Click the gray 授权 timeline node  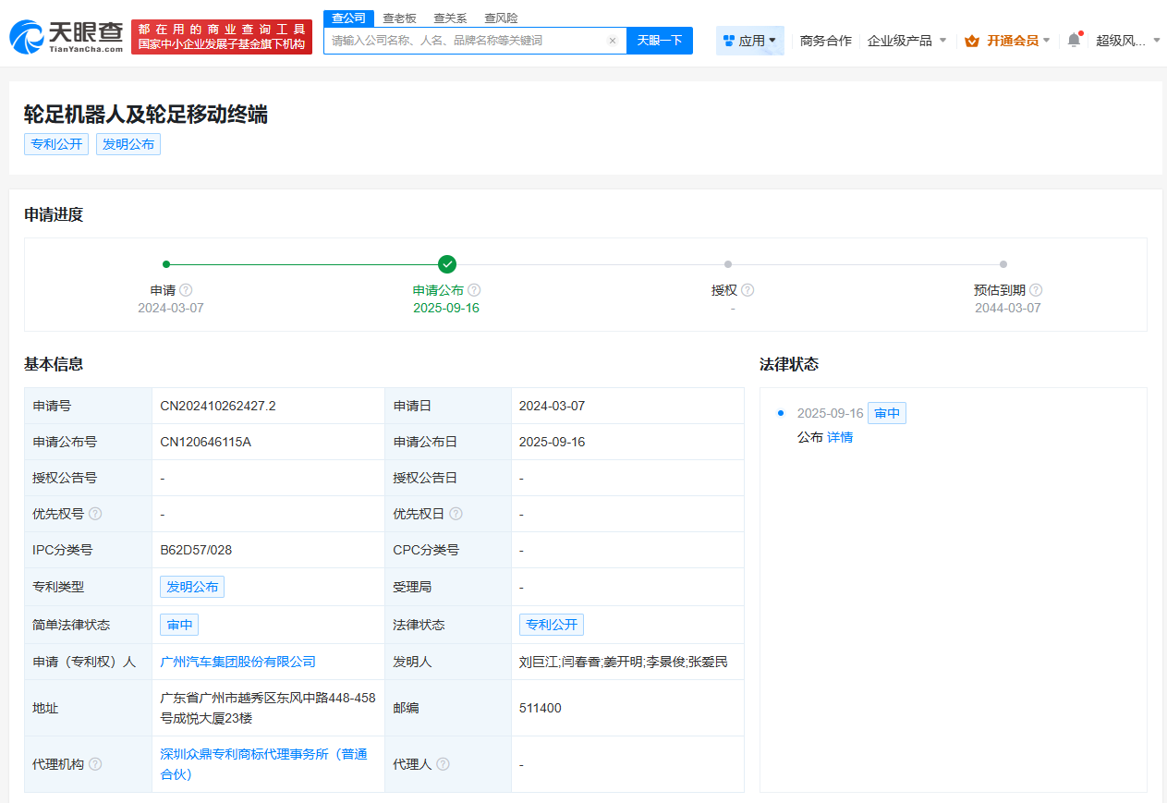tap(727, 263)
